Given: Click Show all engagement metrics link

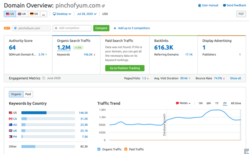Looking at the screenshot, I should click(x=236, y=78).
